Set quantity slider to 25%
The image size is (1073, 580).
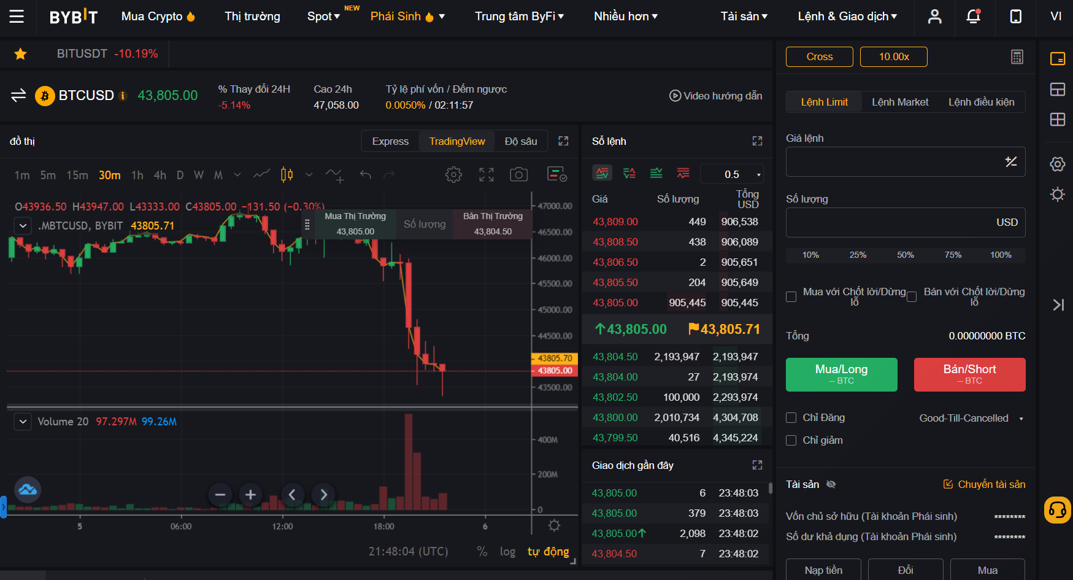[858, 255]
